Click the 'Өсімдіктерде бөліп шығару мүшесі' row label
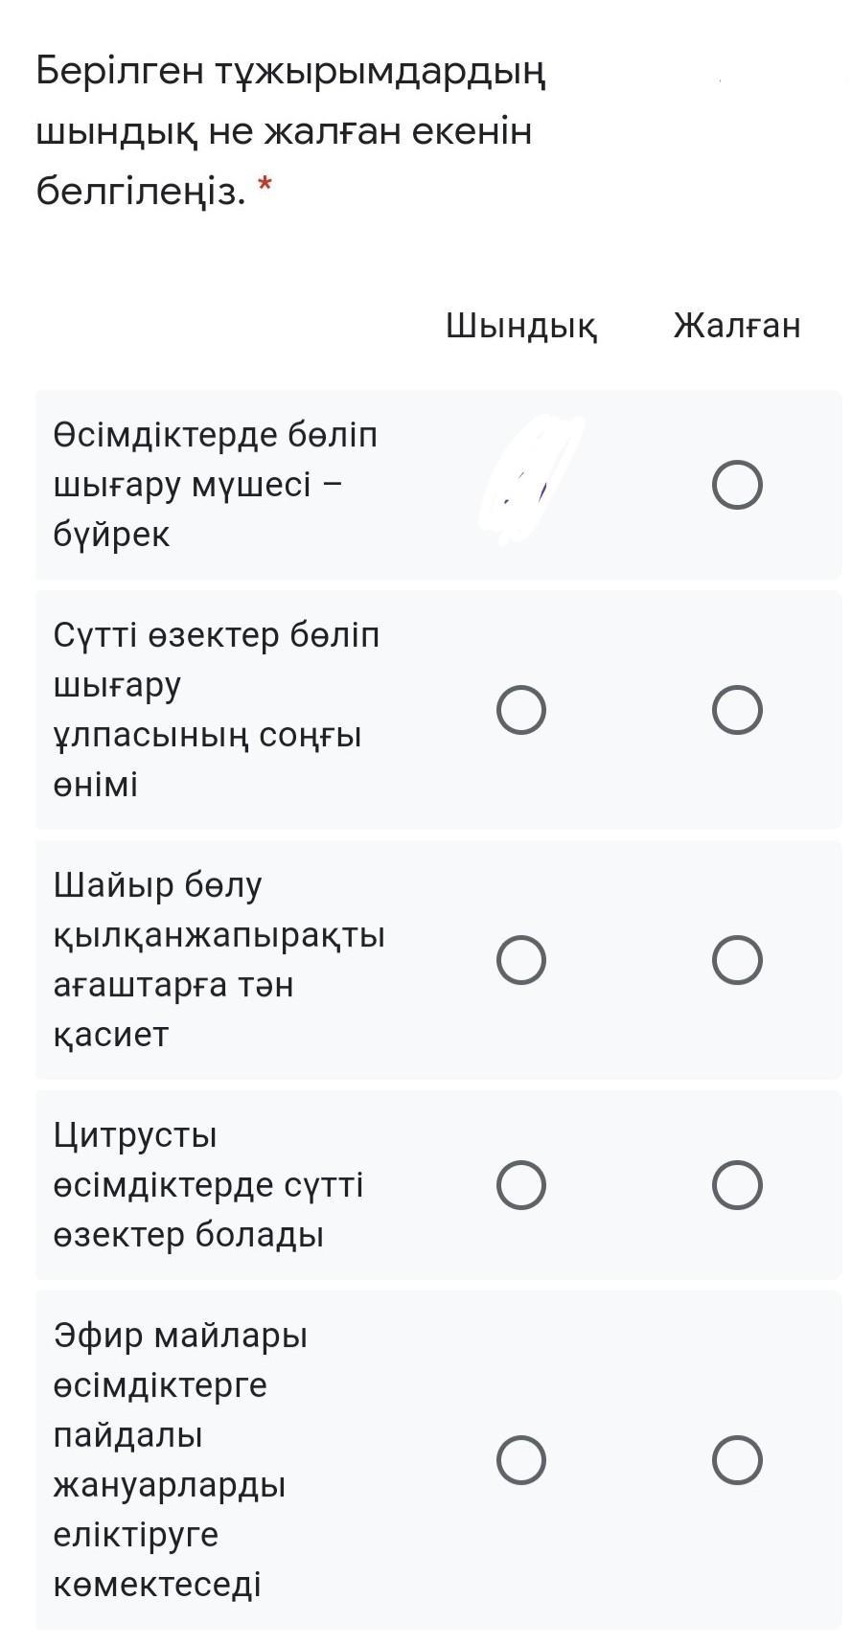Screen dimensions: 852x1645 coord(216,484)
